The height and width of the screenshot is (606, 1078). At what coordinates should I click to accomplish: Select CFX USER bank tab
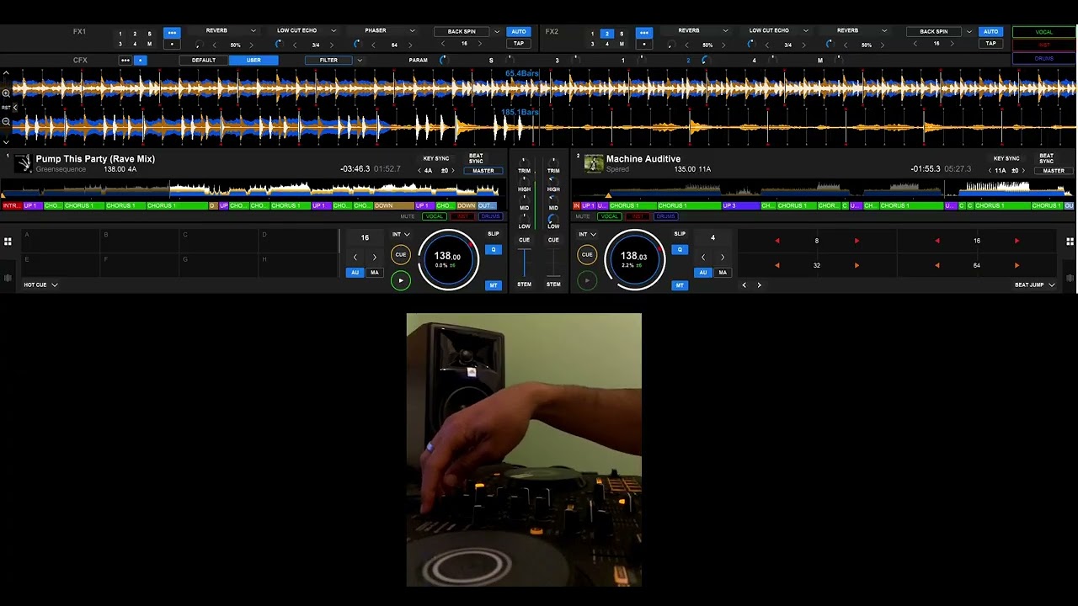click(x=253, y=61)
